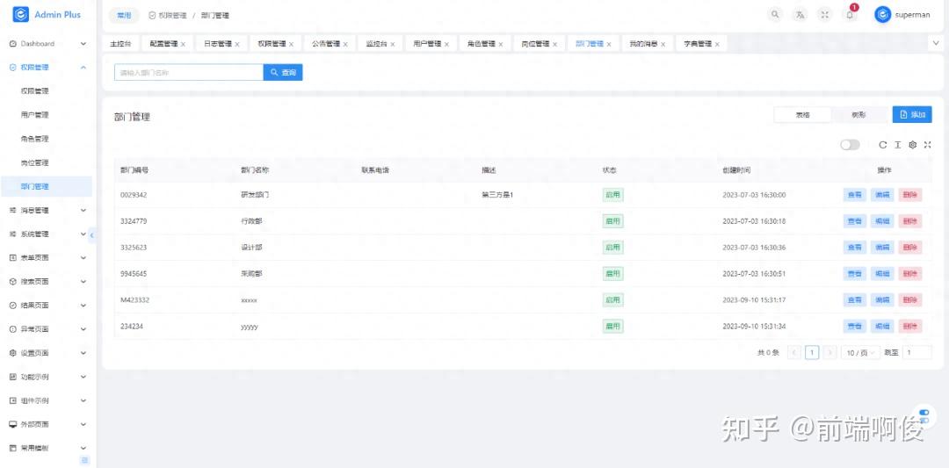Click the table fullscreen expand icon
Image resolution: width=949 pixels, height=468 pixels.
[x=927, y=145]
